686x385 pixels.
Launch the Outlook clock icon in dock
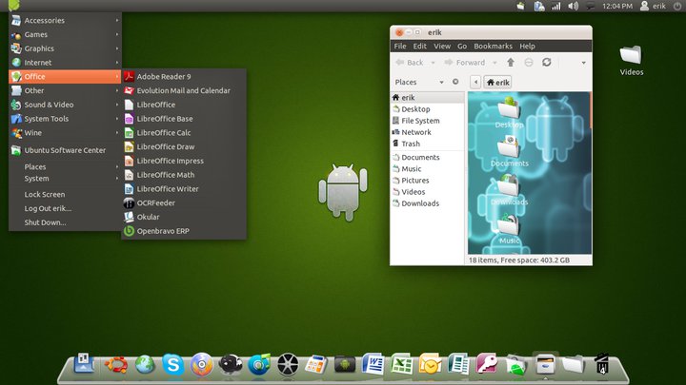pos(430,364)
